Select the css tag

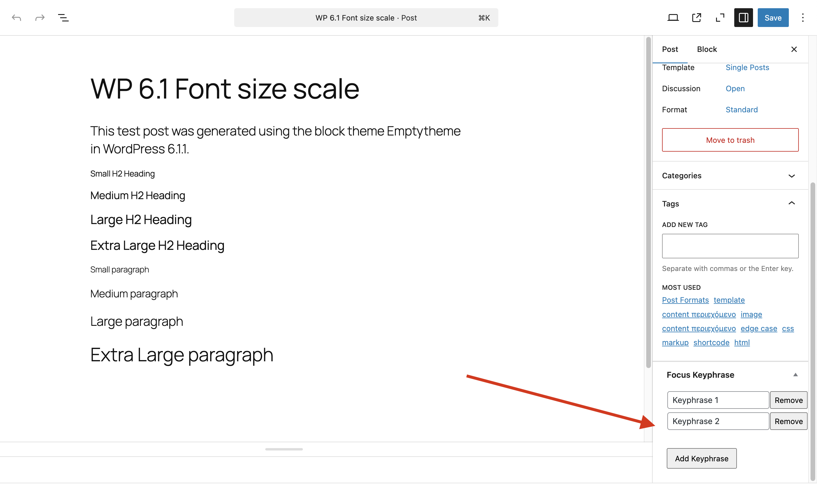point(787,328)
